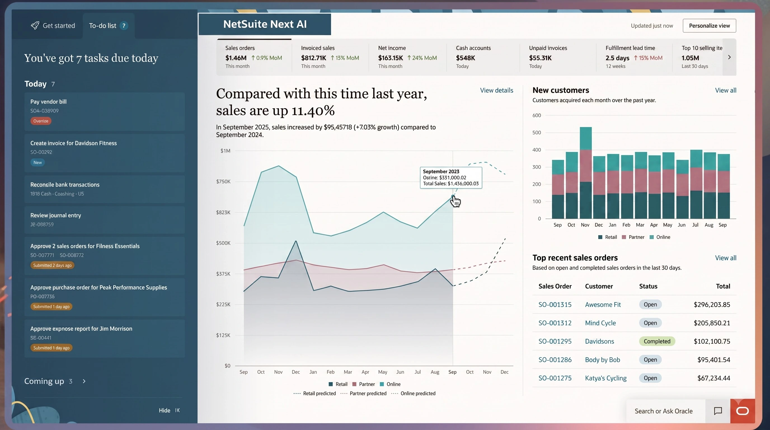Click the Submitted 2 days ago badge
The image size is (770, 430).
(x=52, y=265)
